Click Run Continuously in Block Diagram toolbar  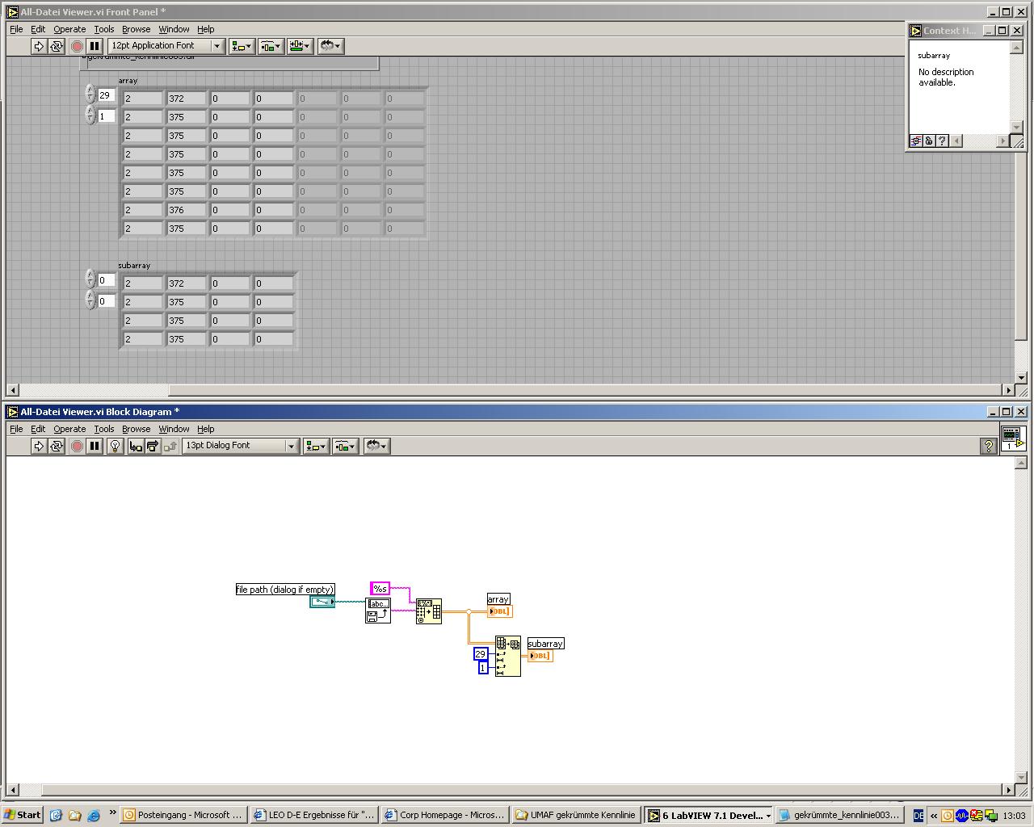click(57, 446)
